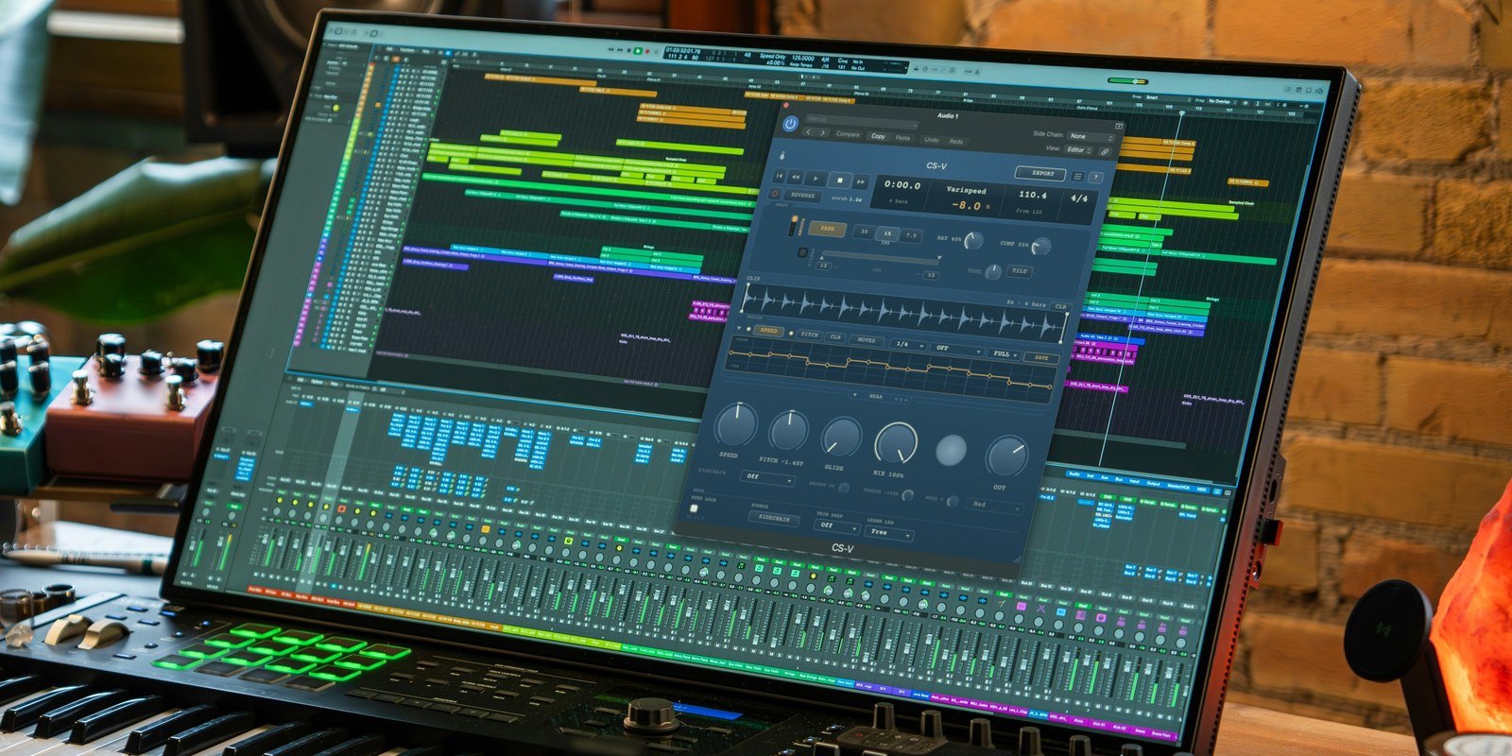The width and height of the screenshot is (1512, 756).
Task: Click the link icon beside the View menu
Action: [1104, 151]
